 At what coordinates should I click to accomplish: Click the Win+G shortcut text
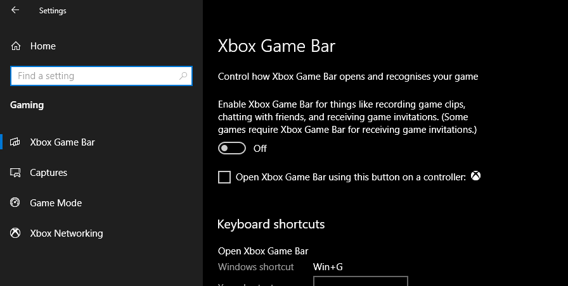pyautogui.click(x=328, y=267)
